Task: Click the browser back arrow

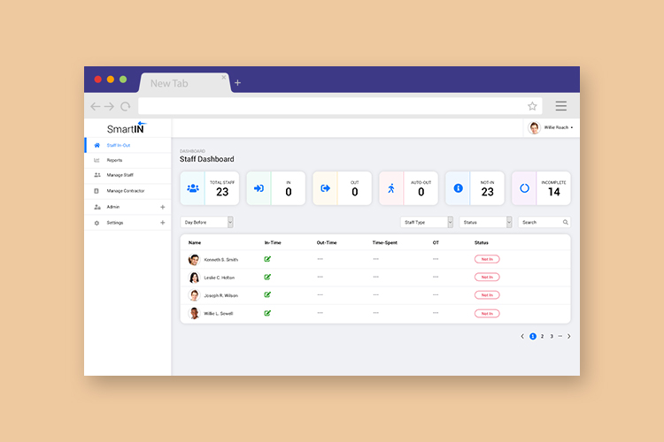Action: coord(96,106)
